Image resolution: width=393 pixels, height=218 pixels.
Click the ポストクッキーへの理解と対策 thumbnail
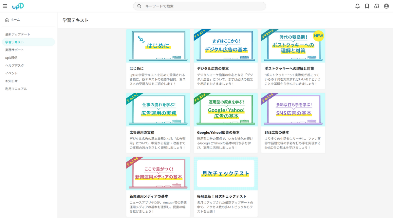coord(293,46)
